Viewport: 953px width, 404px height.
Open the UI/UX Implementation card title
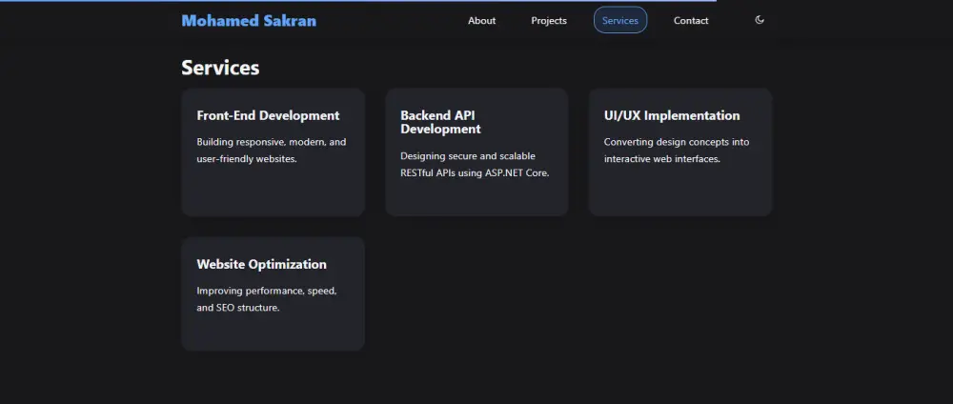pos(672,115)
